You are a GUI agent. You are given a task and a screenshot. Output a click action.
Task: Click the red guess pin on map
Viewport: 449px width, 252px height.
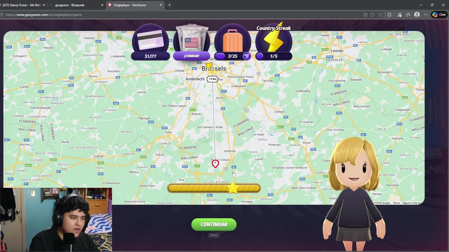point(215,164)
